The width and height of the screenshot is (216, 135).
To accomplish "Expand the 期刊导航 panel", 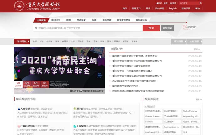I will click(179, 41).
